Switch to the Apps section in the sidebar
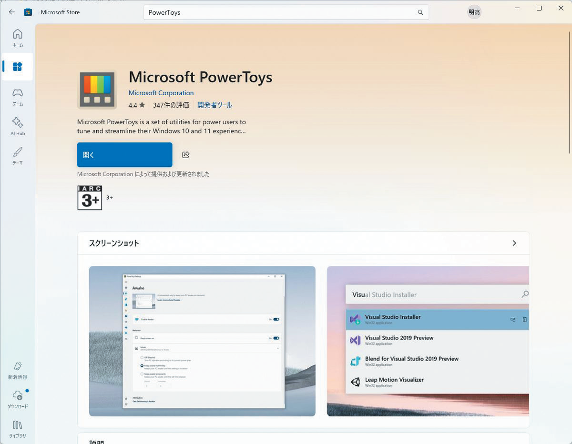572x444 pixels. (x=18, y=67)
